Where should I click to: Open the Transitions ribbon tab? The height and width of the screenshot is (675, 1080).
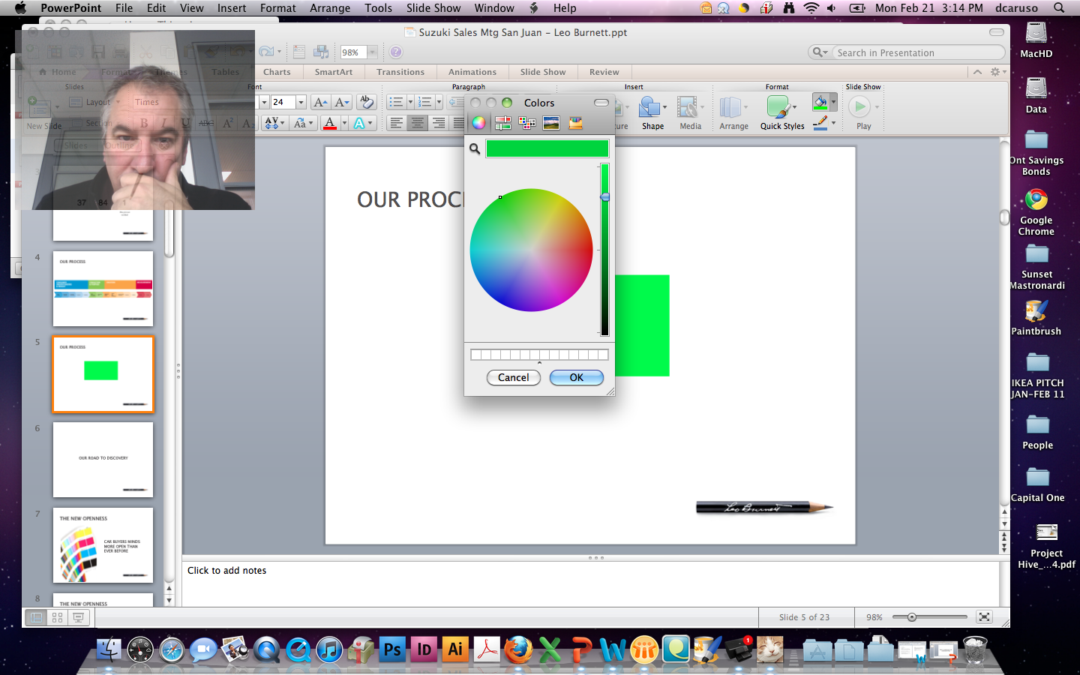click(400, 72)
